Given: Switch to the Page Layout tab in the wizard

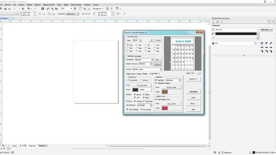Looking at the screenshot, I should tap(131, 74).
